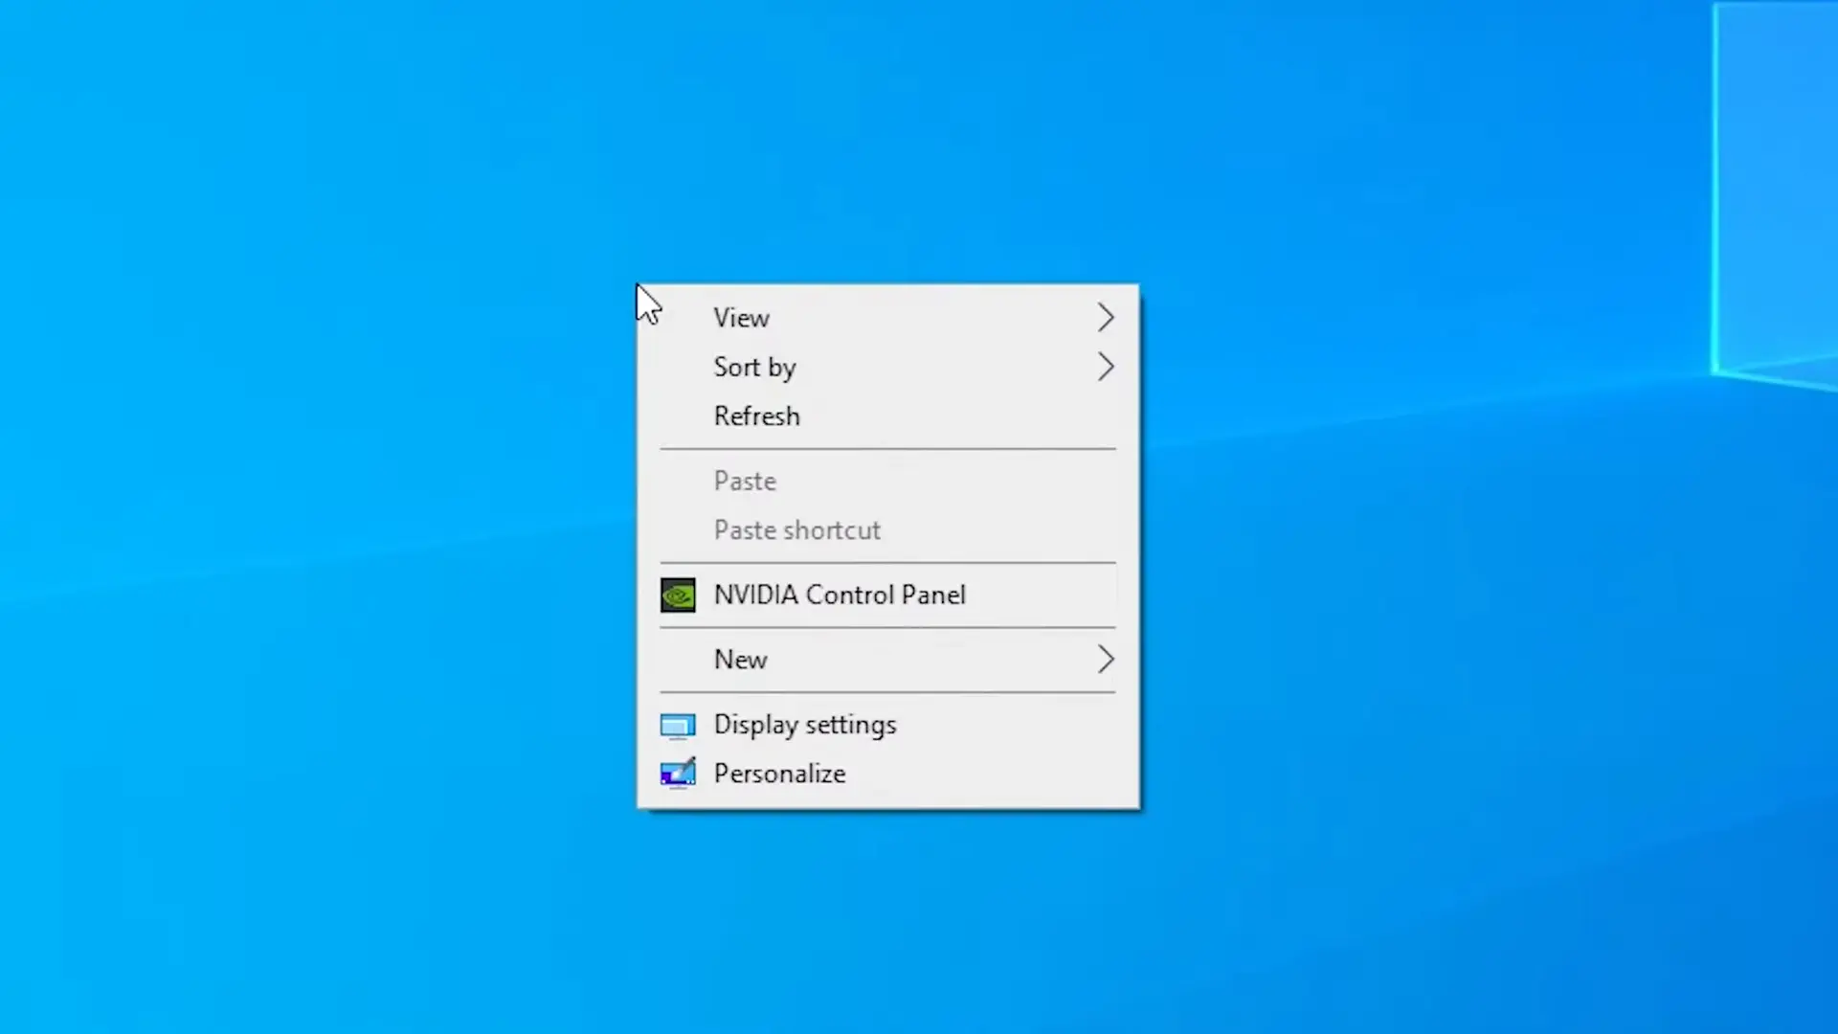Expand the Sort by submenu arrow

coord(1106,367)
